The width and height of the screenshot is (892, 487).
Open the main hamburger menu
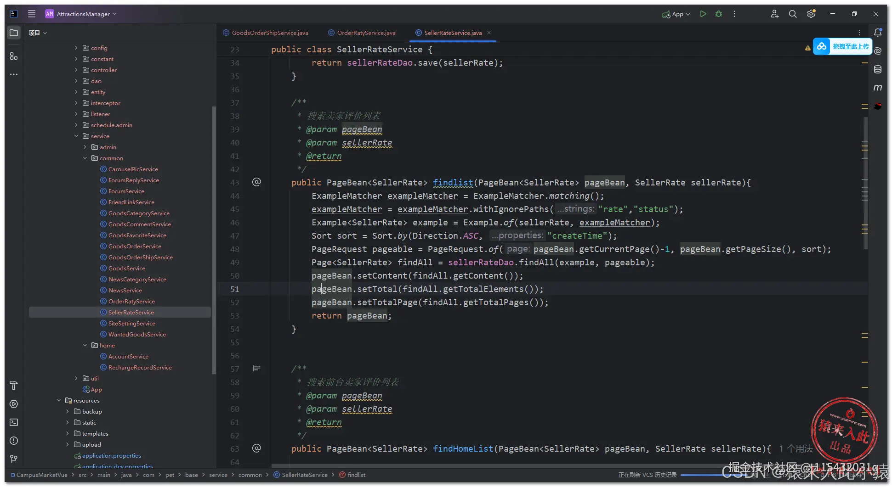tap(32, 14)
